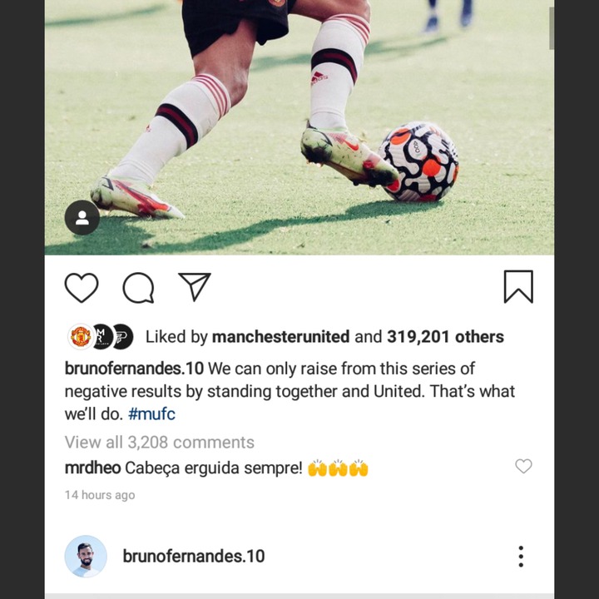
Task: View all 3,208 comments
Action: 159,443
